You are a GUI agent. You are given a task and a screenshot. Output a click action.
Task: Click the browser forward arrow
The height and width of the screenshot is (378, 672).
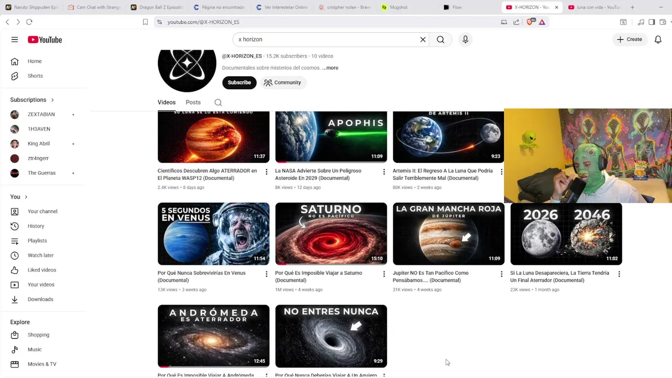(x=18, y=22)
